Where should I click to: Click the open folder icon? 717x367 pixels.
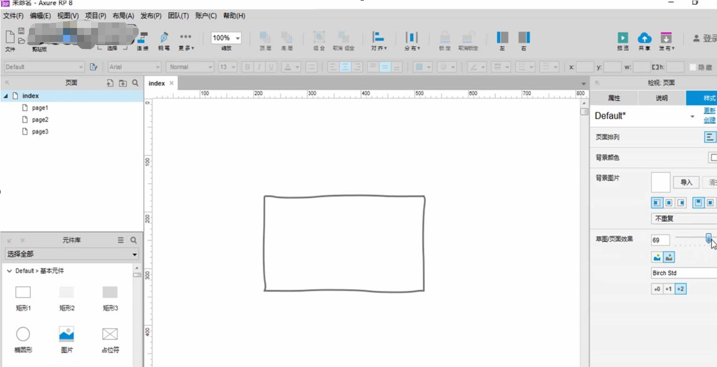[21, 41]
